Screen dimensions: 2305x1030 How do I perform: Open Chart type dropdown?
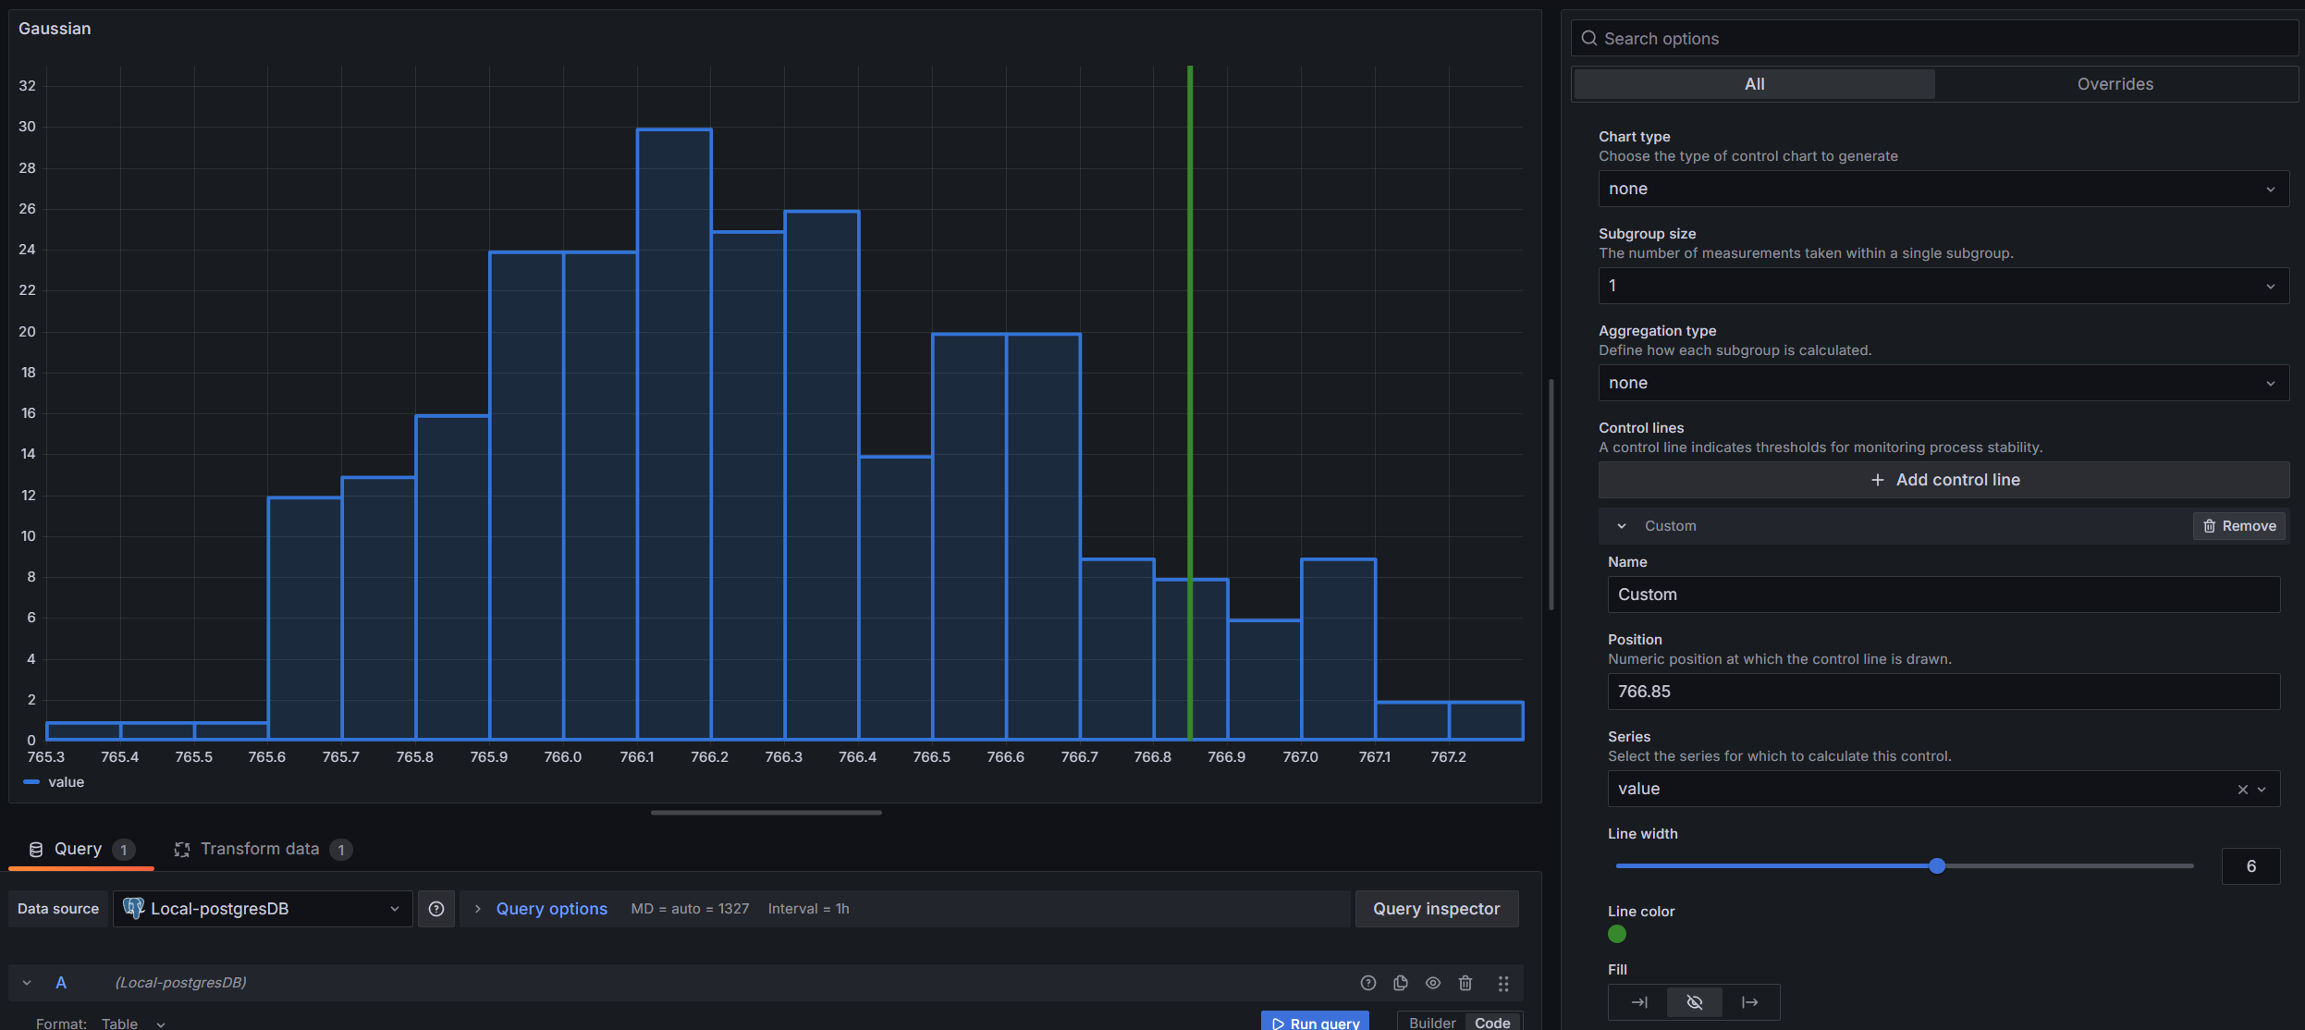[1943, 189]
